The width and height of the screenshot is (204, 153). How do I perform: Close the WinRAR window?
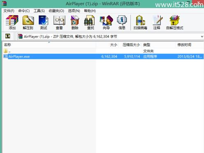(198, 2)
